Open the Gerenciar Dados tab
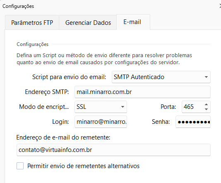Screen dimensions: 221x183 click(x=88, y=22)
